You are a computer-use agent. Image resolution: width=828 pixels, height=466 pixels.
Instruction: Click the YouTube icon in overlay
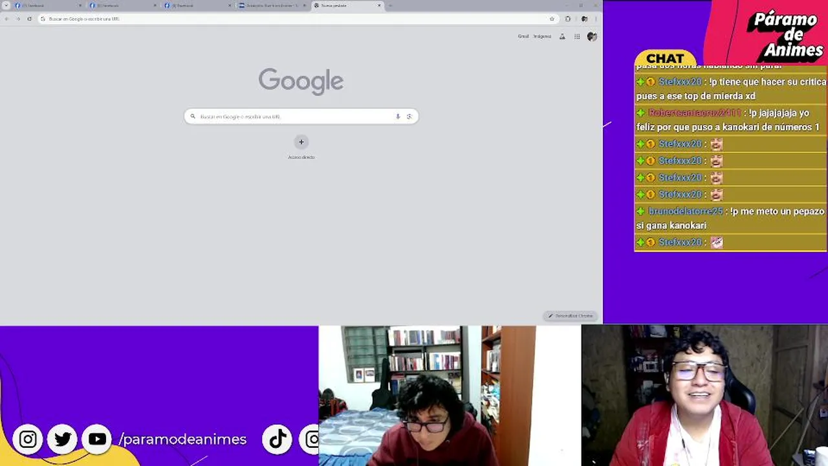click(x=97, y=439)
